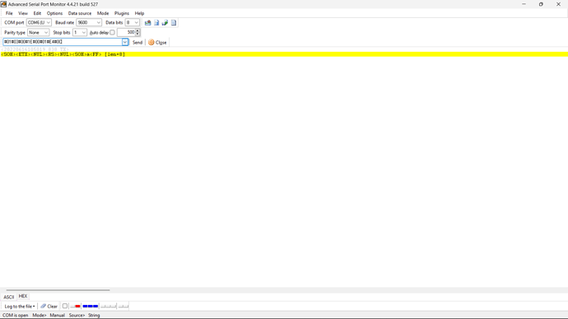Increase the auto delay with up arrow
Viewport: 568px width, 319px height.
(x=137, y=30)
